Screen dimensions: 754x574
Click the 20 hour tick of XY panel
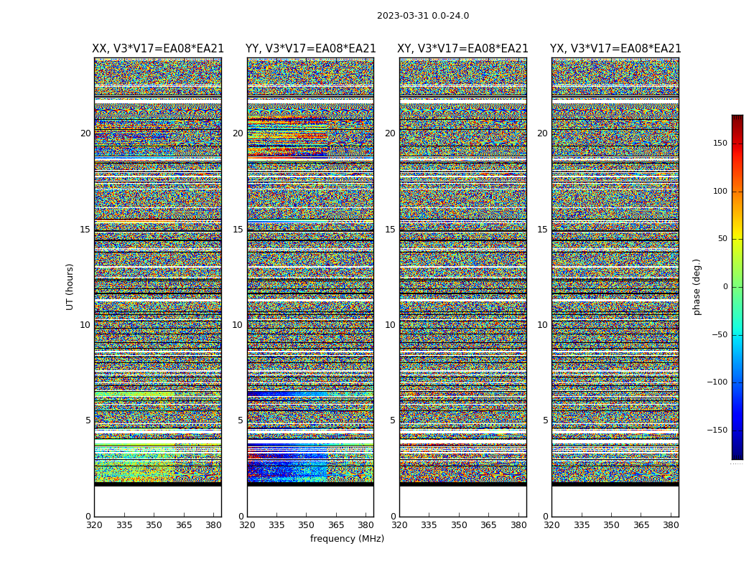pyautogui.click(x=391, y=133)
